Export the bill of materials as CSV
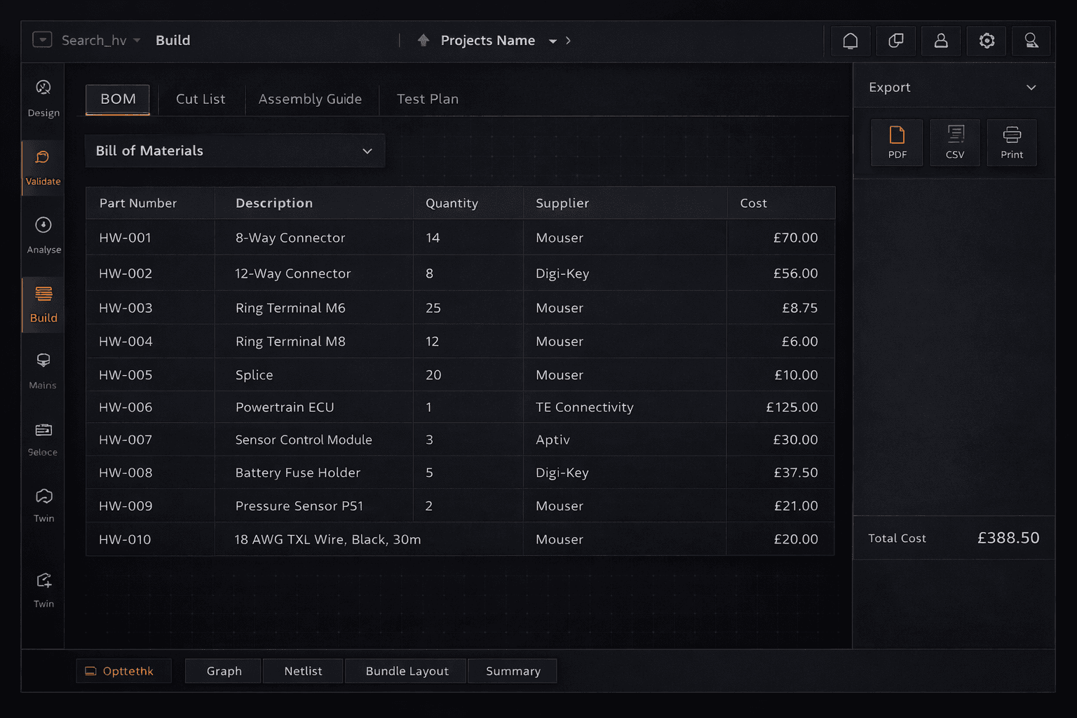 click(x=954, y=142)
